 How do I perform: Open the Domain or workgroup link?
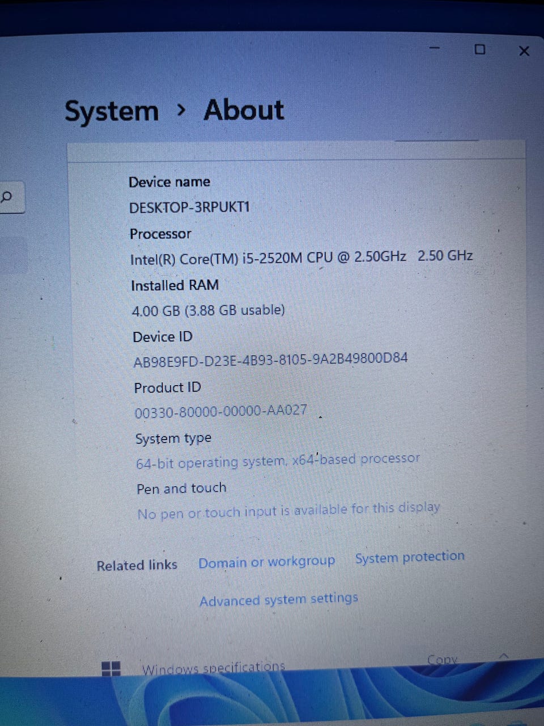(x=266, y=562)
